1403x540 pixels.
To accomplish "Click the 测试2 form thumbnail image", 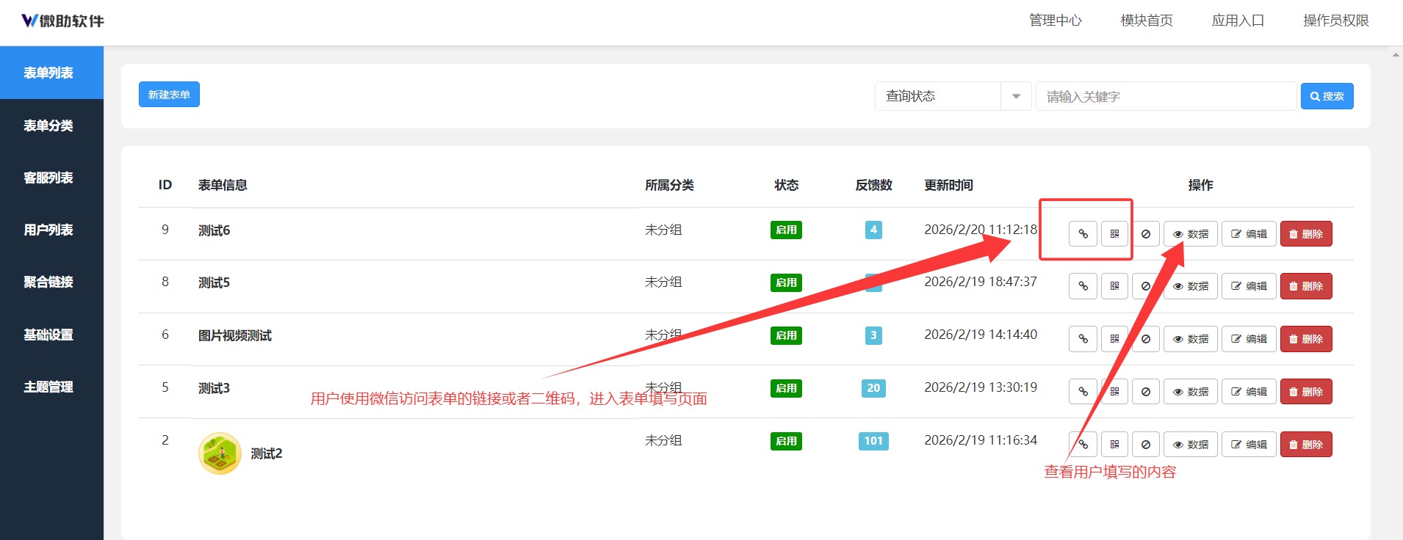I will (x=220, y=453).
